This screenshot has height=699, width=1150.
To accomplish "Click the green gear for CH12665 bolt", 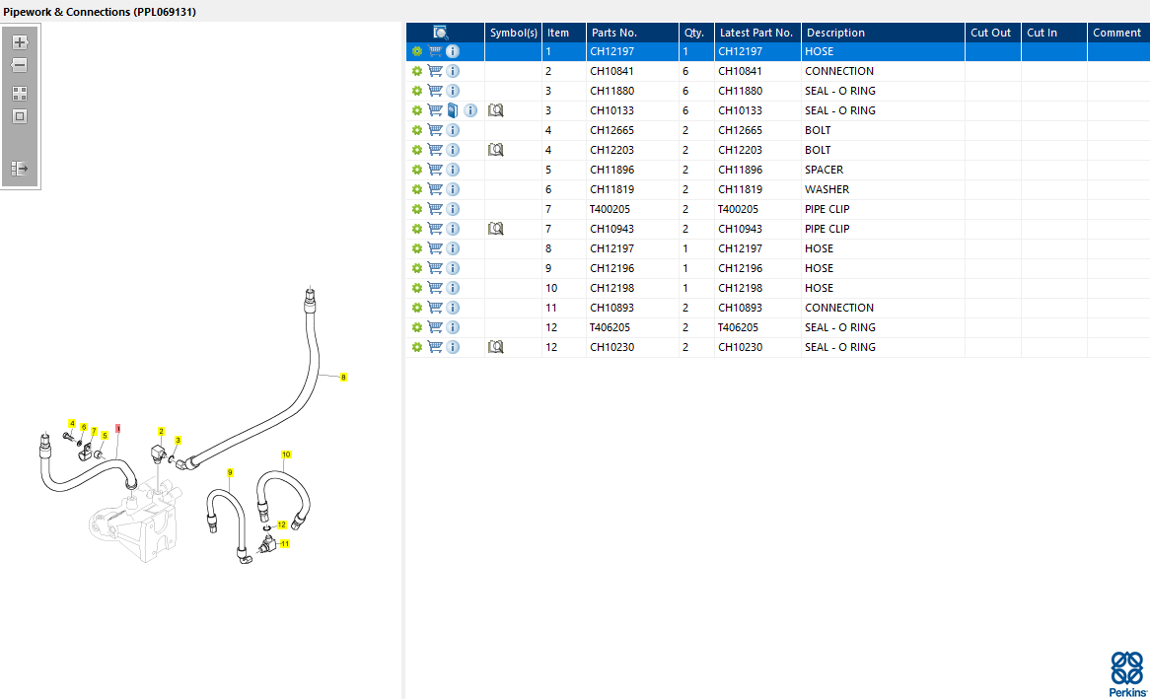I will click(416, 130).
